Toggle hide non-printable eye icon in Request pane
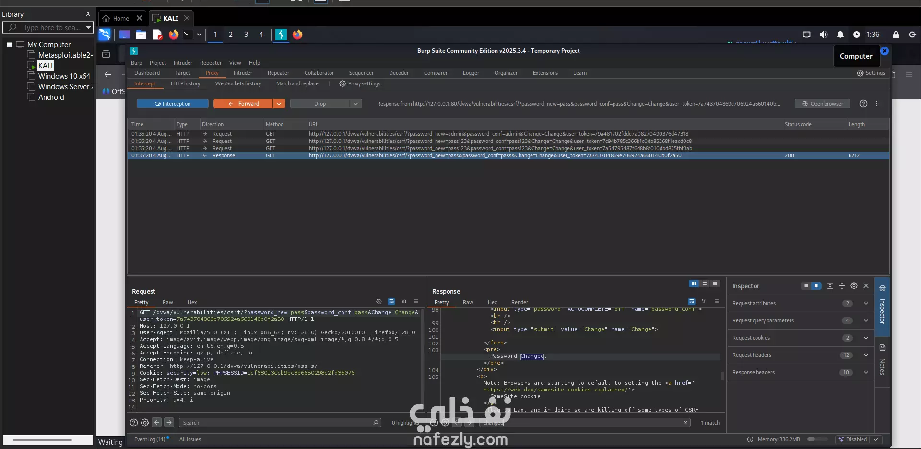 (x=379, y=301)
